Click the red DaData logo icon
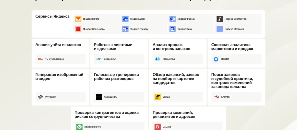Viewport: 297px width, 130px height. tap(158, 127)
